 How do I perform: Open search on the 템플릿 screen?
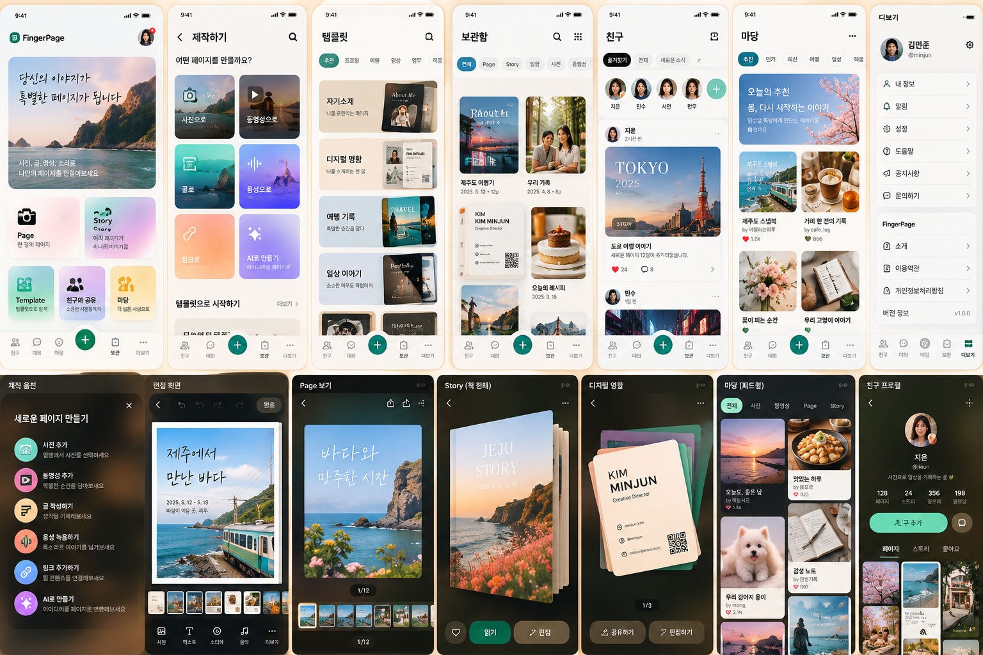click(429, 36)
